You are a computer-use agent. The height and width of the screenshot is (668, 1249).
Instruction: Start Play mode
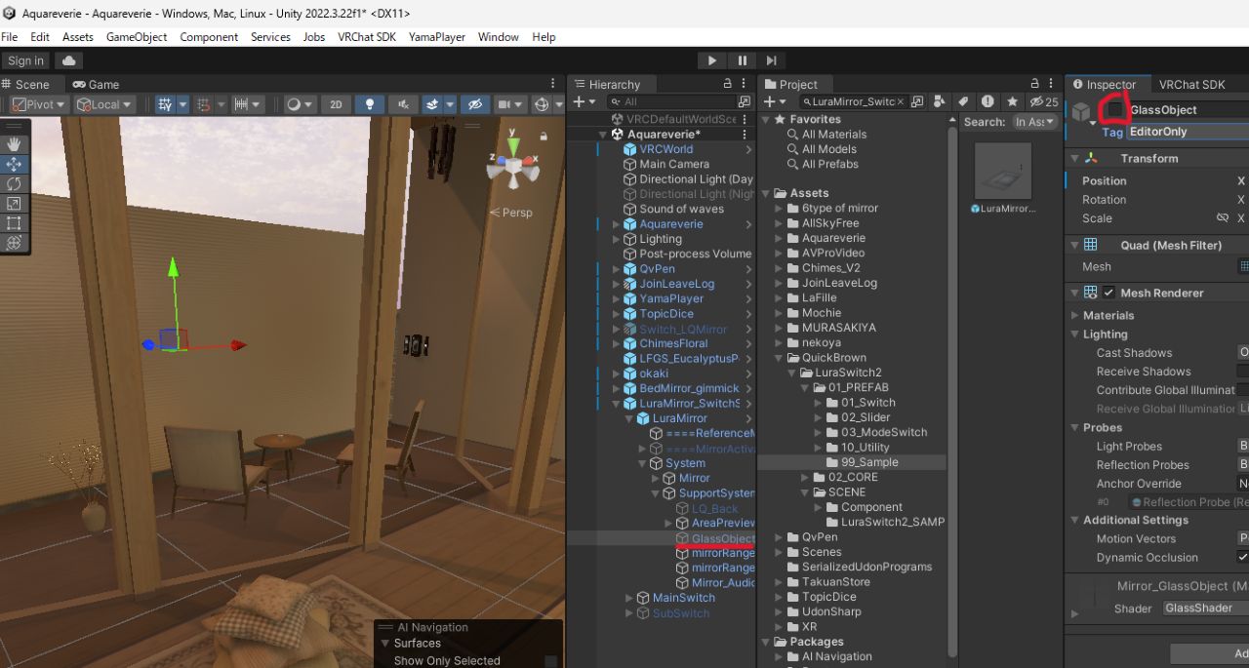coord(712,60)
